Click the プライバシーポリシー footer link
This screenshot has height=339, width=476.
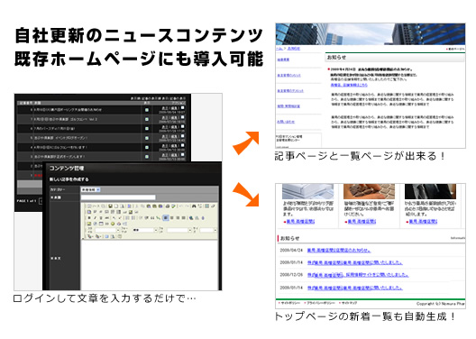(x=320, y=303)
